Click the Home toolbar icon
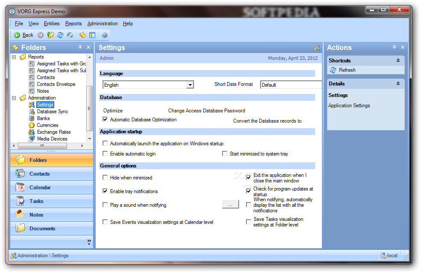This screenshot has height=273, width=421. click(x=70, y=35)
